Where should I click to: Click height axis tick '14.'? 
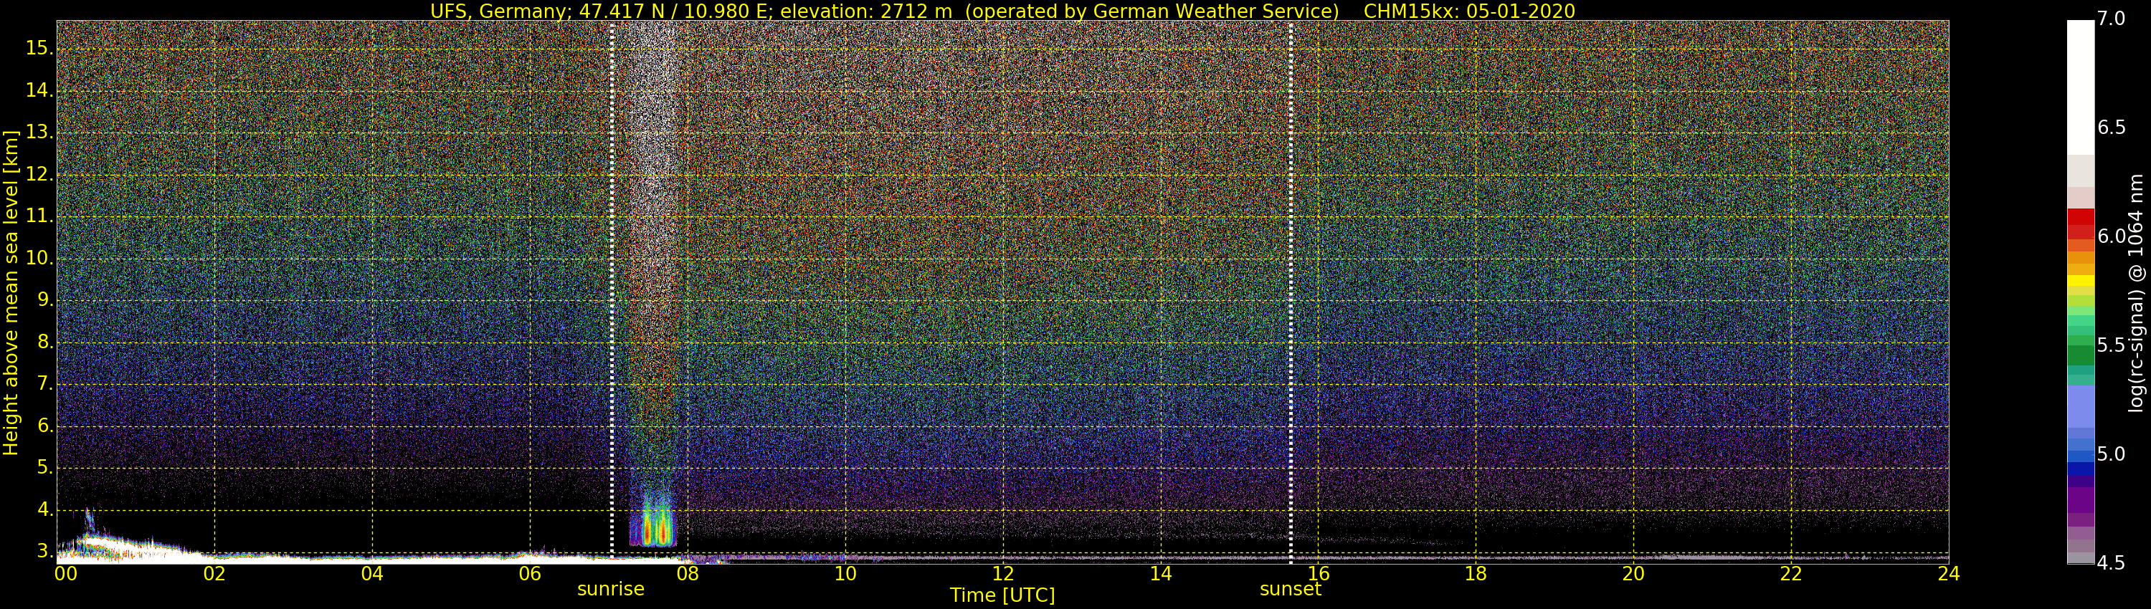click(x=39, y=90)
